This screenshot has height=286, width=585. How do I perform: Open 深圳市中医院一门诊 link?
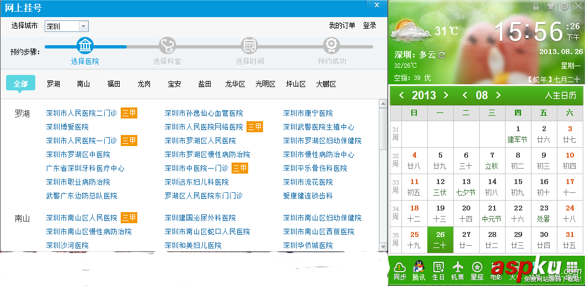(196, 168)
